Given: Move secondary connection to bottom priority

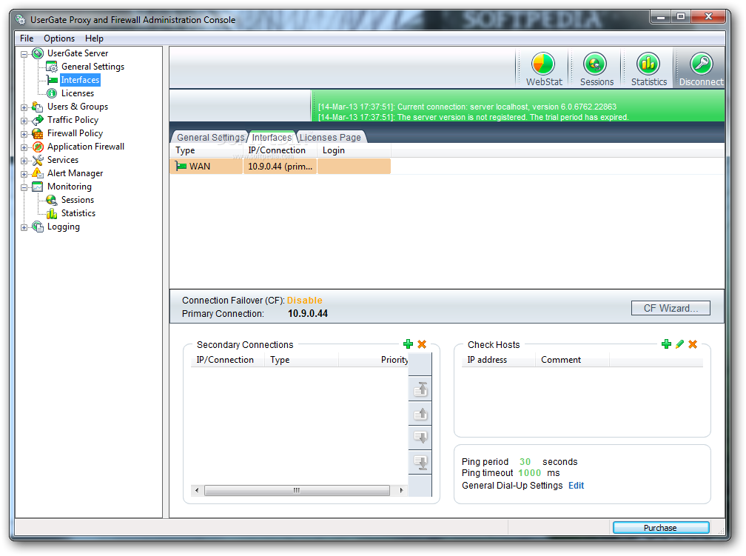Looking at the screenshot, I should pos(420,462).
